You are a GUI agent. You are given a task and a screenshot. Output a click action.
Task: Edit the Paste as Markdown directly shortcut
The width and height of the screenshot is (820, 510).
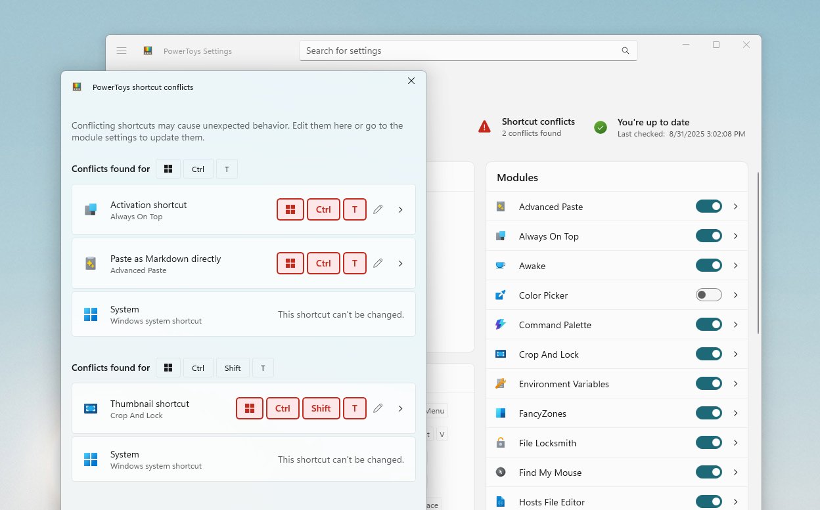pyautogui.click(x=378, y=263)
